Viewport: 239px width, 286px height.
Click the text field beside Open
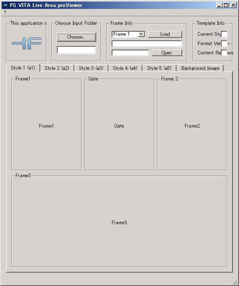click(x=130, y=53)
